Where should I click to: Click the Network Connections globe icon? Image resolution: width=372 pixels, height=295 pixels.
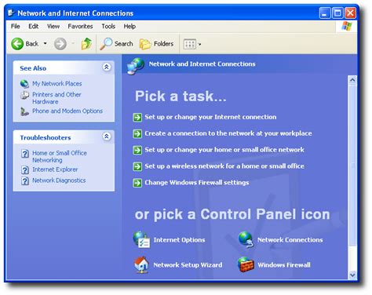[246, 239]
